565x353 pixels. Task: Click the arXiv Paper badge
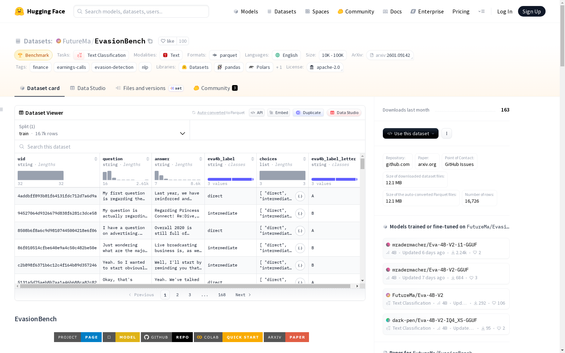coord(286,337)
